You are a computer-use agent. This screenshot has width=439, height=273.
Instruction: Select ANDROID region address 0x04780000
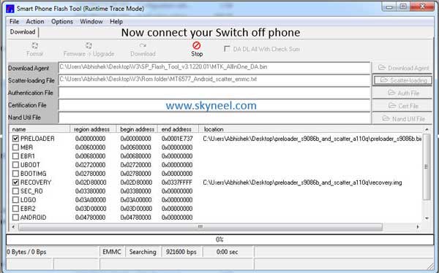tap(91, 218)
